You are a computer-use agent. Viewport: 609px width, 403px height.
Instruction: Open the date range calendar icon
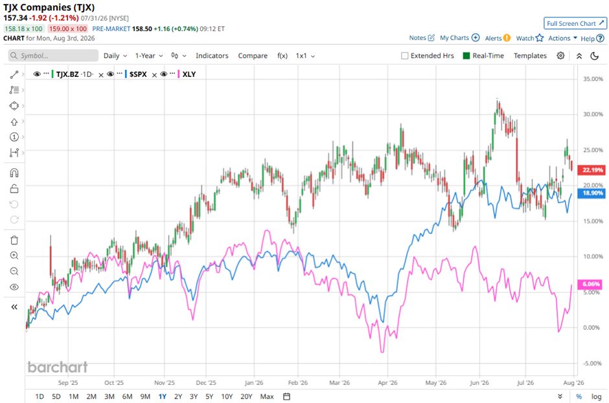286,397
